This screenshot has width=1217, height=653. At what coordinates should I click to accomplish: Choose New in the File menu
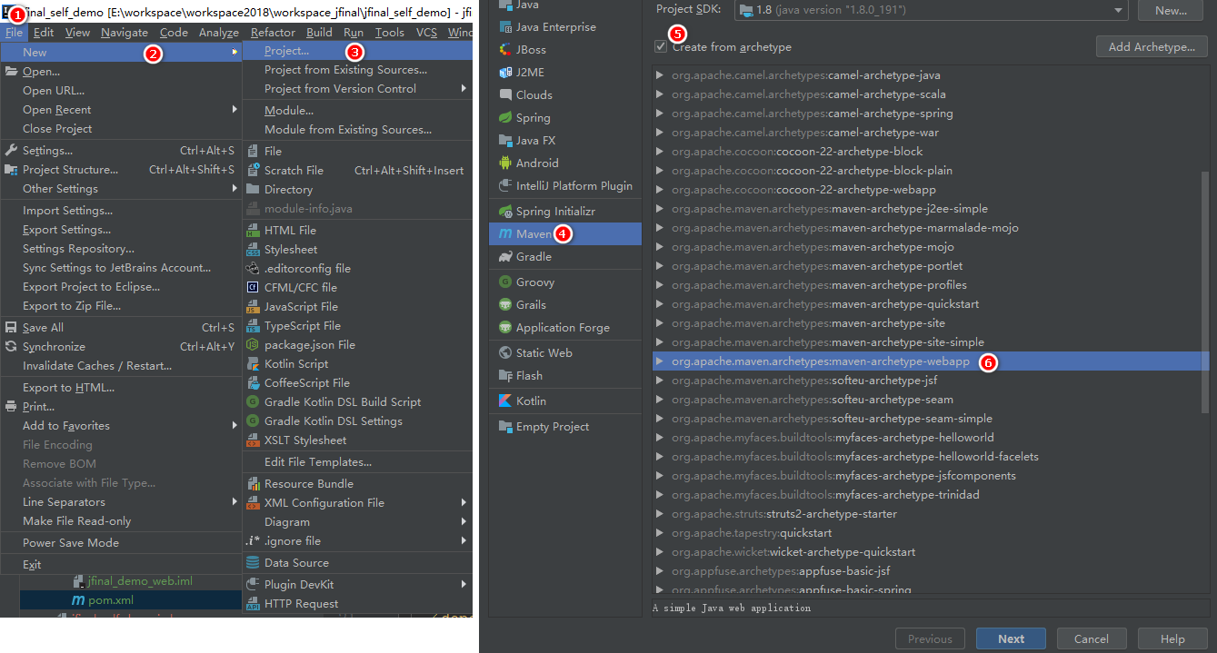point(121,52)
